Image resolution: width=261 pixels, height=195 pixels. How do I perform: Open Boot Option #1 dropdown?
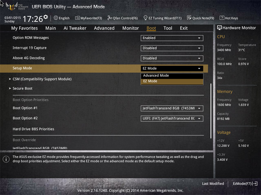point(172,108)
